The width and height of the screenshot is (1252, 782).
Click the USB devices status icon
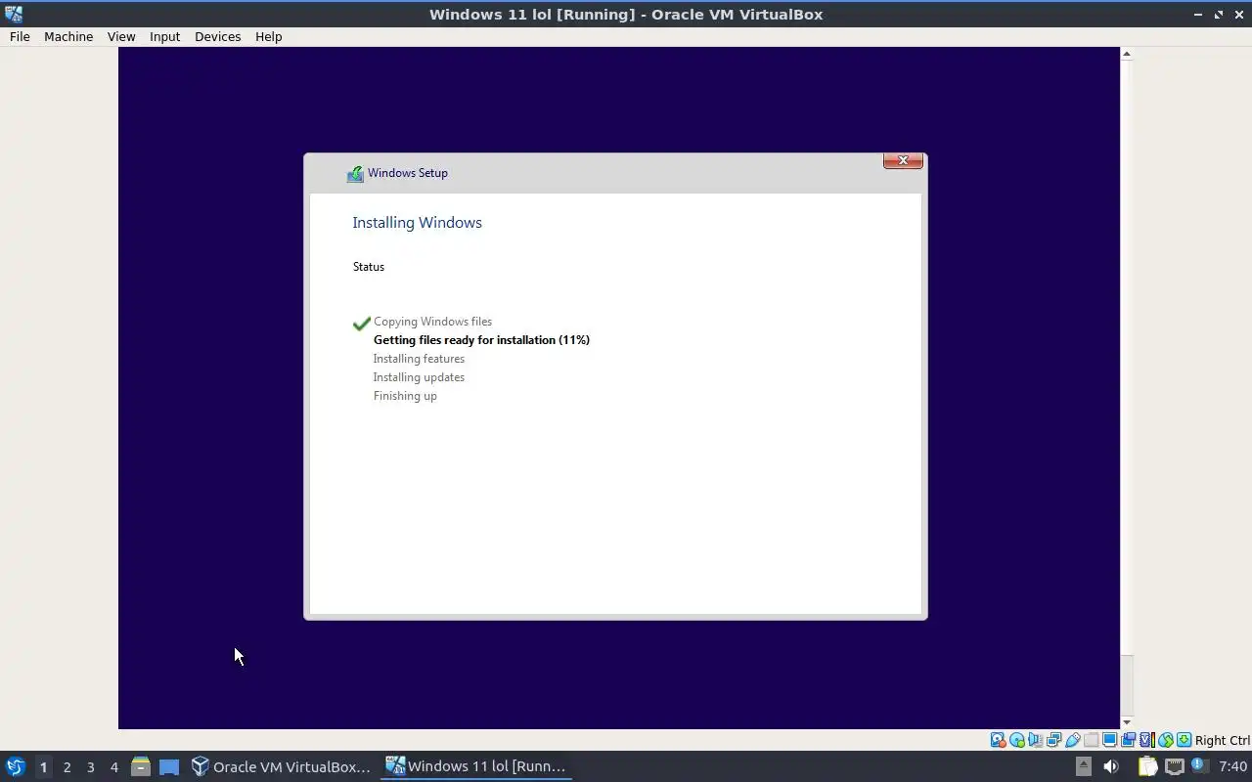coord(1073,740)
